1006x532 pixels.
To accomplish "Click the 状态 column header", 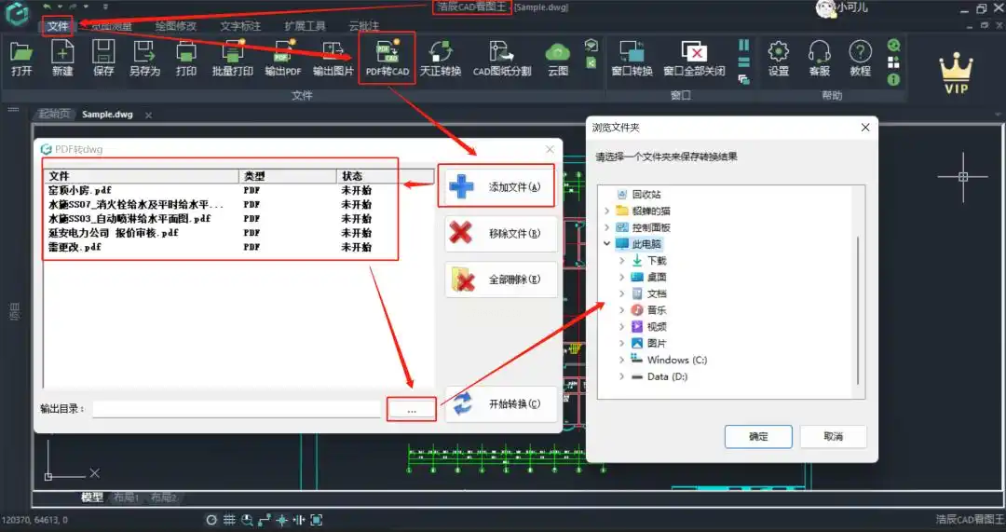I will click(x=385, y=176).
